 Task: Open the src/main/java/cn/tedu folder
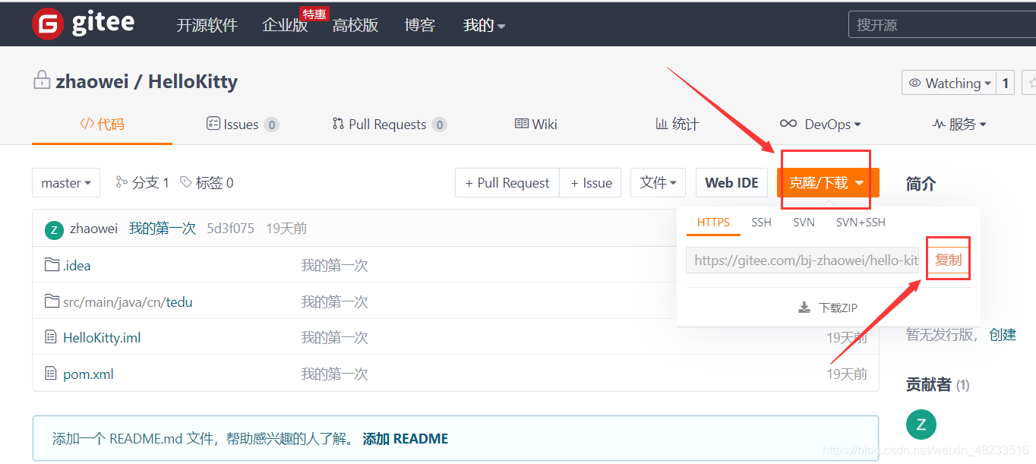point(128,301)
